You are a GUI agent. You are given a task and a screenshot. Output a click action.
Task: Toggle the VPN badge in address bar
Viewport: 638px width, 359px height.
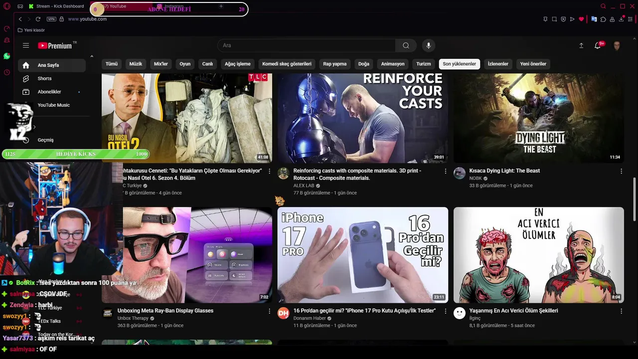pos(51,19)
